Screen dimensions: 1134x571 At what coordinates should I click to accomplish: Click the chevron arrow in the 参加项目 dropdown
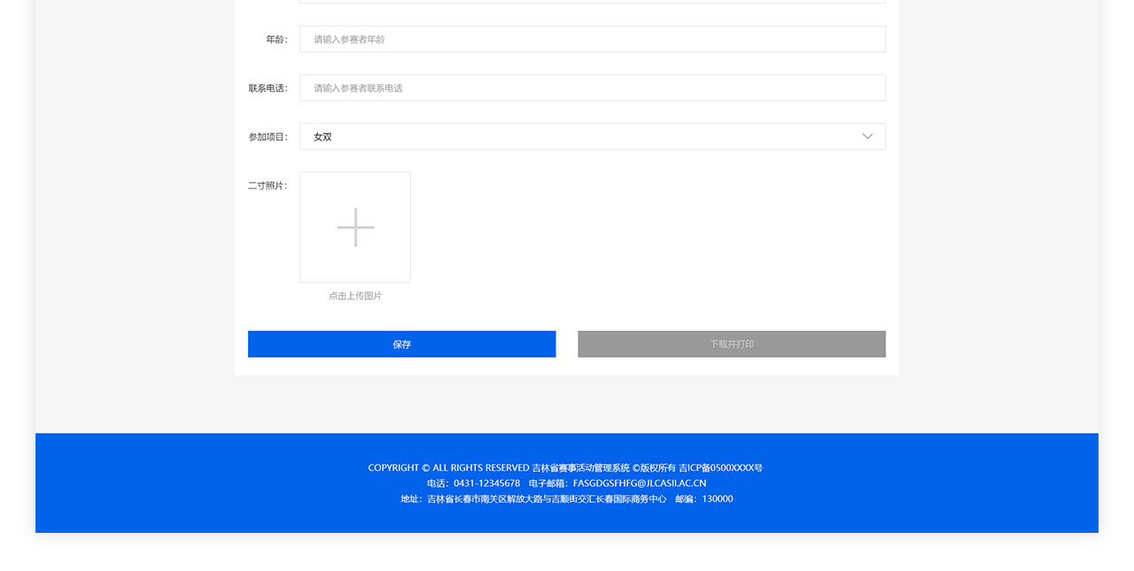(x=867, y=136)
